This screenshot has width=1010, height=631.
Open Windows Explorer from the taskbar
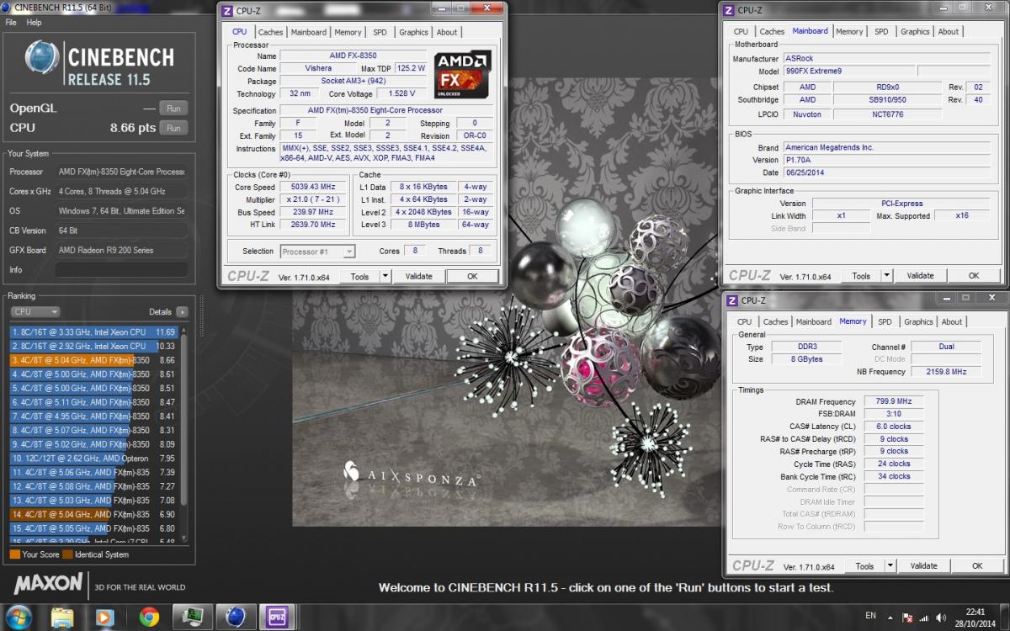point(62,617)
